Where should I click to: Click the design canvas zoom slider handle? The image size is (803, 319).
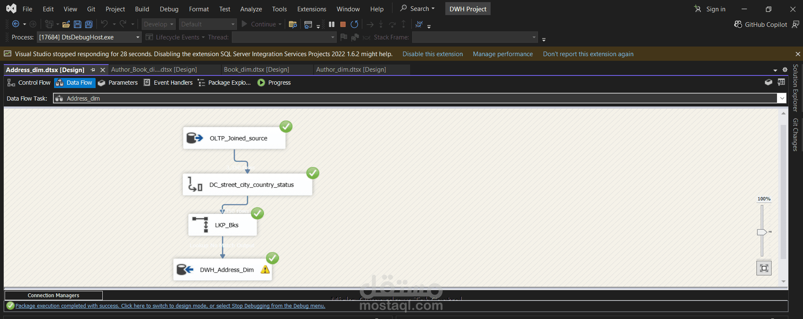pyautogui.click(x=762, y=232)
